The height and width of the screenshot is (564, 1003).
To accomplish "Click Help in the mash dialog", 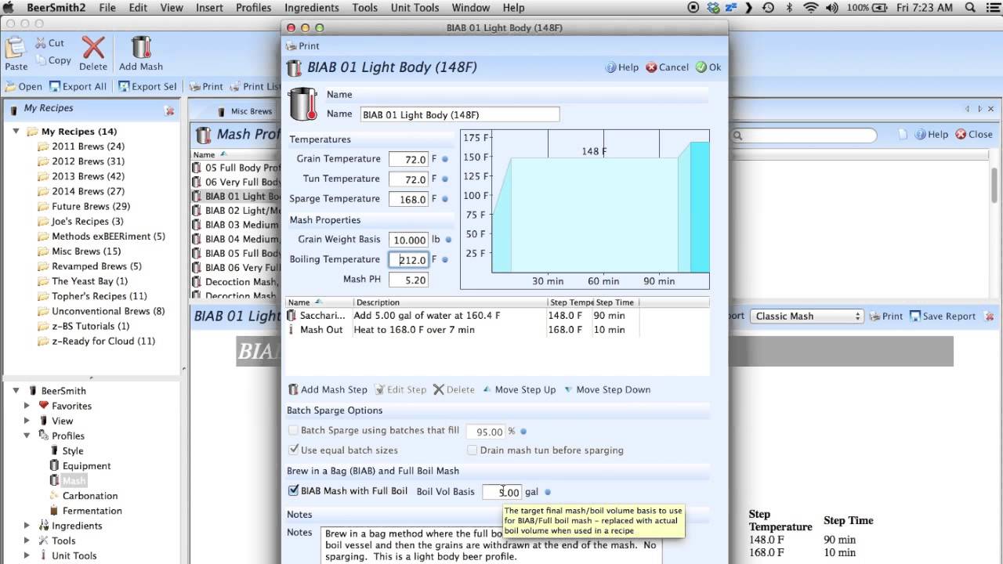I will (622, 67).
